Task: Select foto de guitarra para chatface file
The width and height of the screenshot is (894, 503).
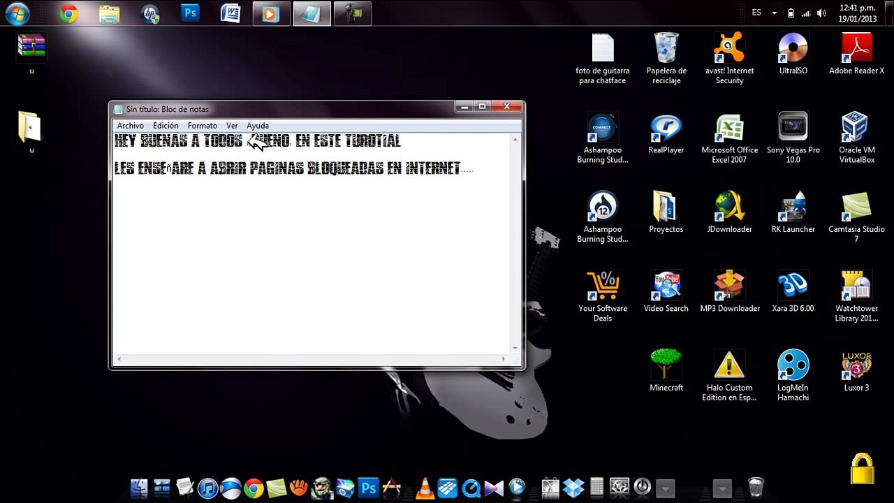Action: pos(603,59)
